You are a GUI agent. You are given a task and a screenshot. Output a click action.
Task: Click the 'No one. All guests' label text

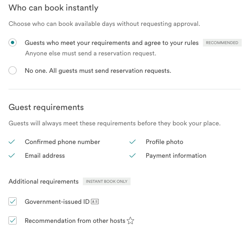(98, 71)
